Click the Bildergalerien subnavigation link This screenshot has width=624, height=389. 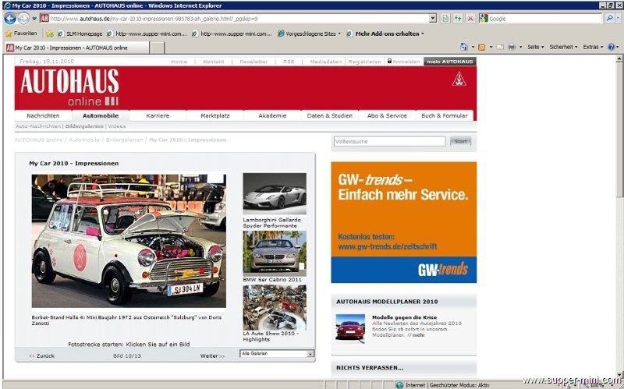tap(84, 126)
